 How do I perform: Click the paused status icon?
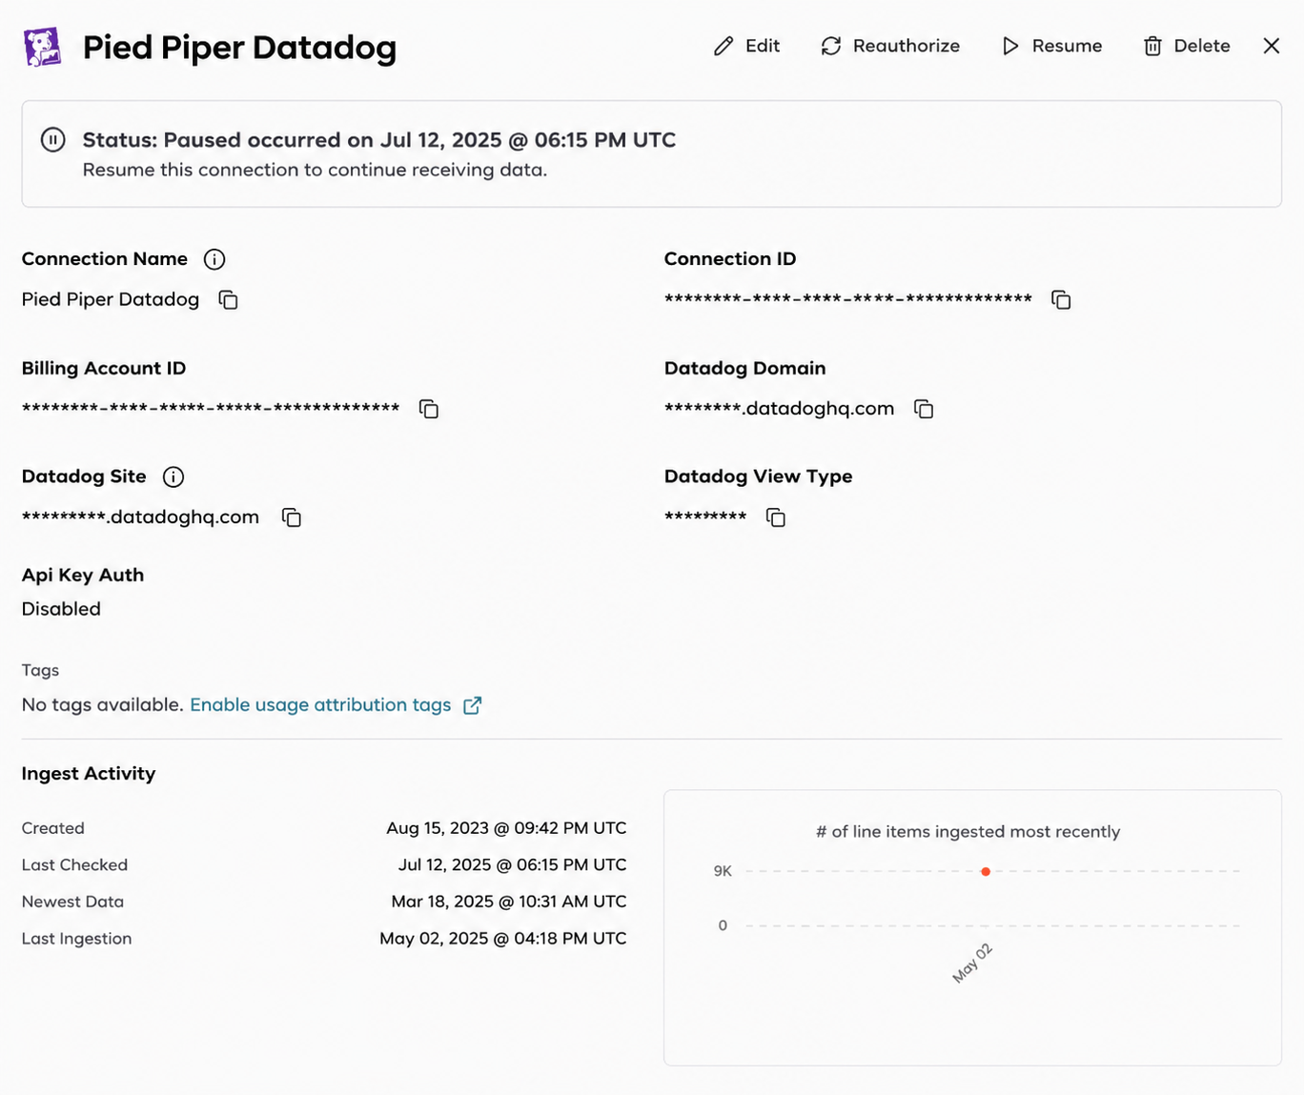[53, 140]
